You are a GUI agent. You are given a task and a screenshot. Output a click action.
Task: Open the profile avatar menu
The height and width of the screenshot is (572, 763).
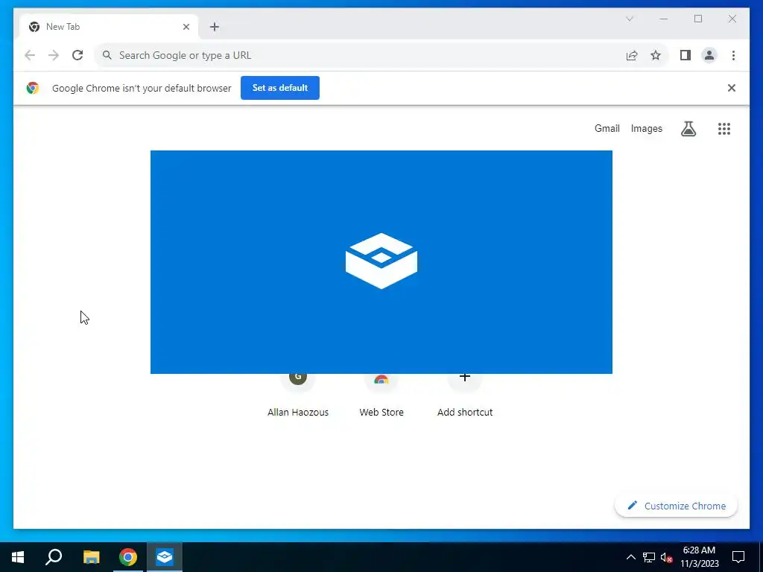pyautogui.click(x=709, y=55)
